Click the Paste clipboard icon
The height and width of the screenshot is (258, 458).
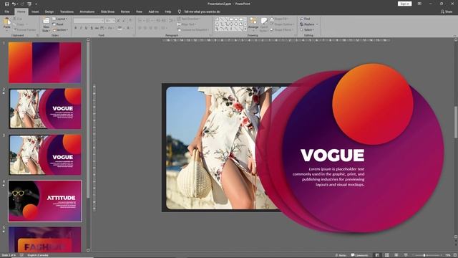click(x=7, y=21)
